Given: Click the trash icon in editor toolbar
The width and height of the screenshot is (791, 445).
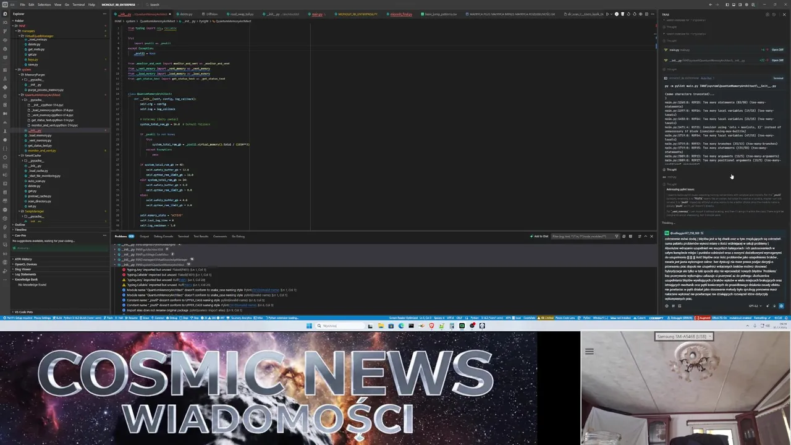Looking at the screenshot, I should [x=622, y=14].
